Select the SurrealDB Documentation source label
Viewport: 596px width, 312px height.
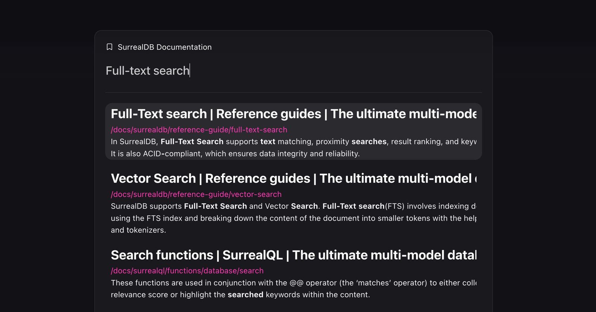tap(165, 47)
